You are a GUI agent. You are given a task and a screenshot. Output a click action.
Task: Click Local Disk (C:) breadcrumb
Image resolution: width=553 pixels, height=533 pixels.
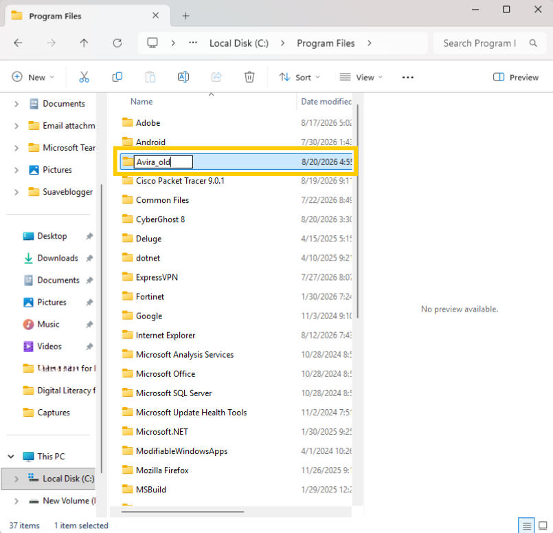tap(239, 43)
